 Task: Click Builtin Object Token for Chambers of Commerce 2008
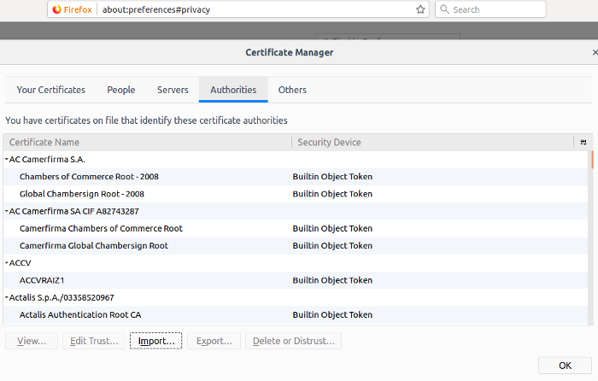tap(332, 177)
